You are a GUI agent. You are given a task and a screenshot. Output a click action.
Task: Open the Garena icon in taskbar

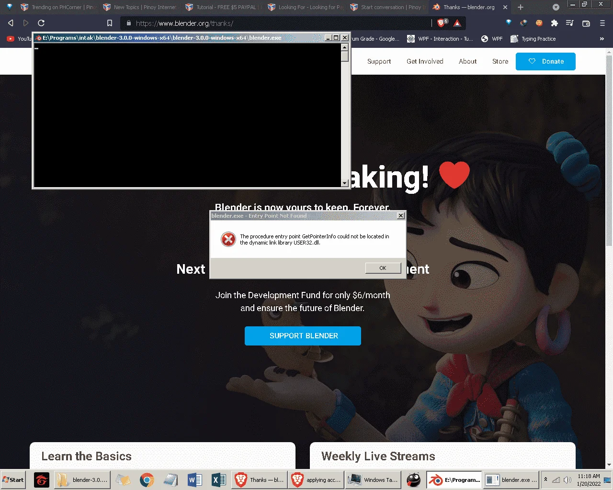tap(42, 480)
